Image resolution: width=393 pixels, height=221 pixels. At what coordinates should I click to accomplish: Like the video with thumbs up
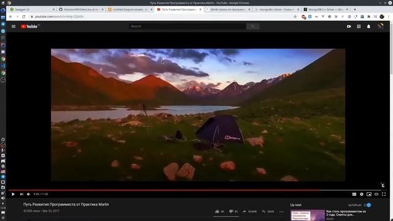point(219,211)
